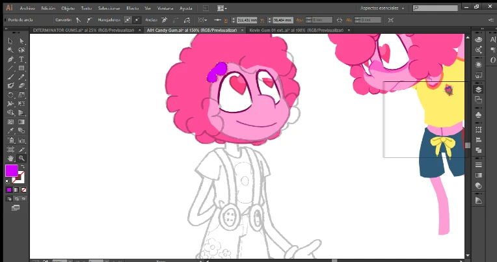This screenshot has height=262, width=497.
Task: Pick the Symbol Sprayer tool
Action: pos(10,140)
